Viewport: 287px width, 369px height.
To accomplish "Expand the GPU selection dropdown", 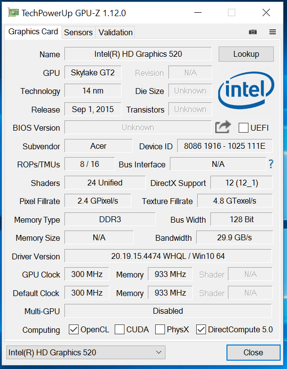I will 86,352.
